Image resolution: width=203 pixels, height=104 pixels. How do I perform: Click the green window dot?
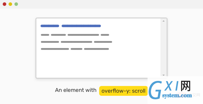click(x=16, y=4)
